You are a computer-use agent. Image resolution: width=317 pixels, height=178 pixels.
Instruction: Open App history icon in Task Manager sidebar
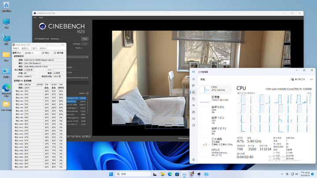pos(193,99)
